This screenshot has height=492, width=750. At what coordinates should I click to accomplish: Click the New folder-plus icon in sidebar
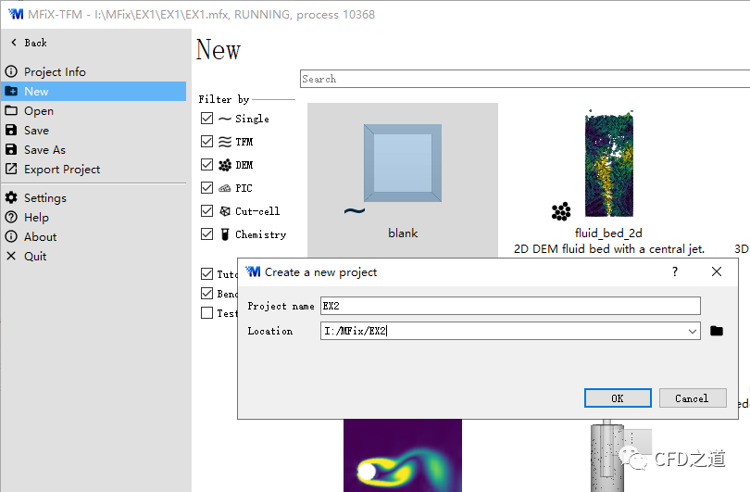coord(11,91)
